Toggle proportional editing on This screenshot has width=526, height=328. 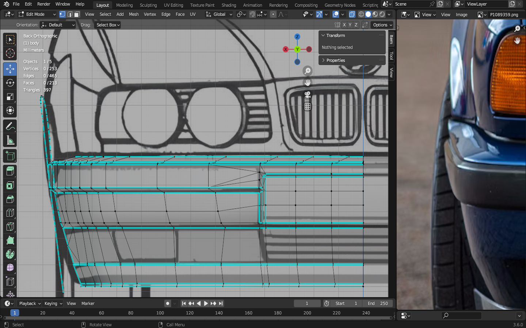click(273, 14)
